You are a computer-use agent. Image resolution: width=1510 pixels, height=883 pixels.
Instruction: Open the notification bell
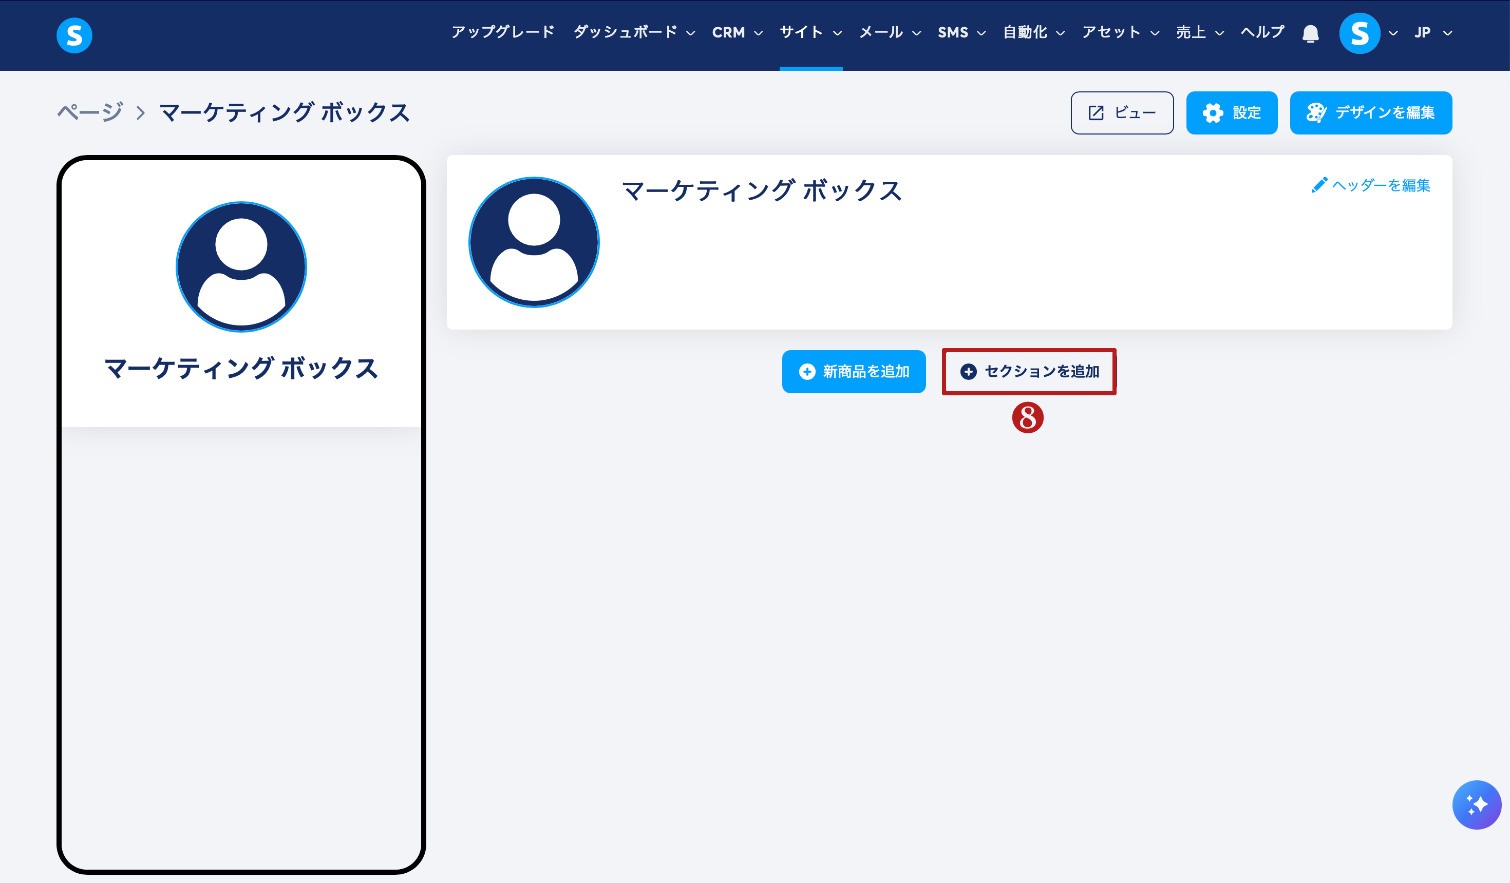coord(1311,33)
